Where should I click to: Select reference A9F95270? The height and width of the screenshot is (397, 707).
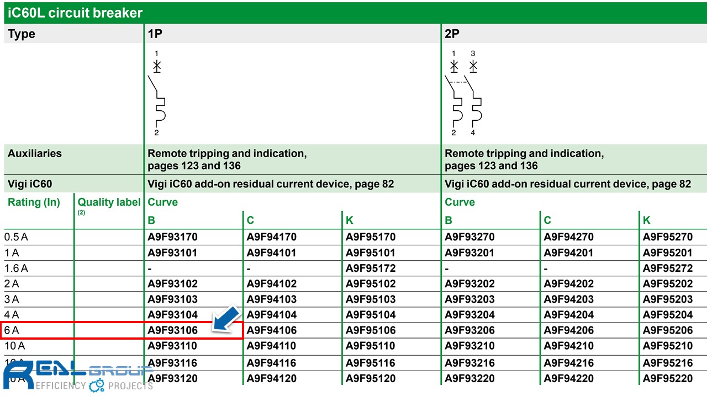668,237
